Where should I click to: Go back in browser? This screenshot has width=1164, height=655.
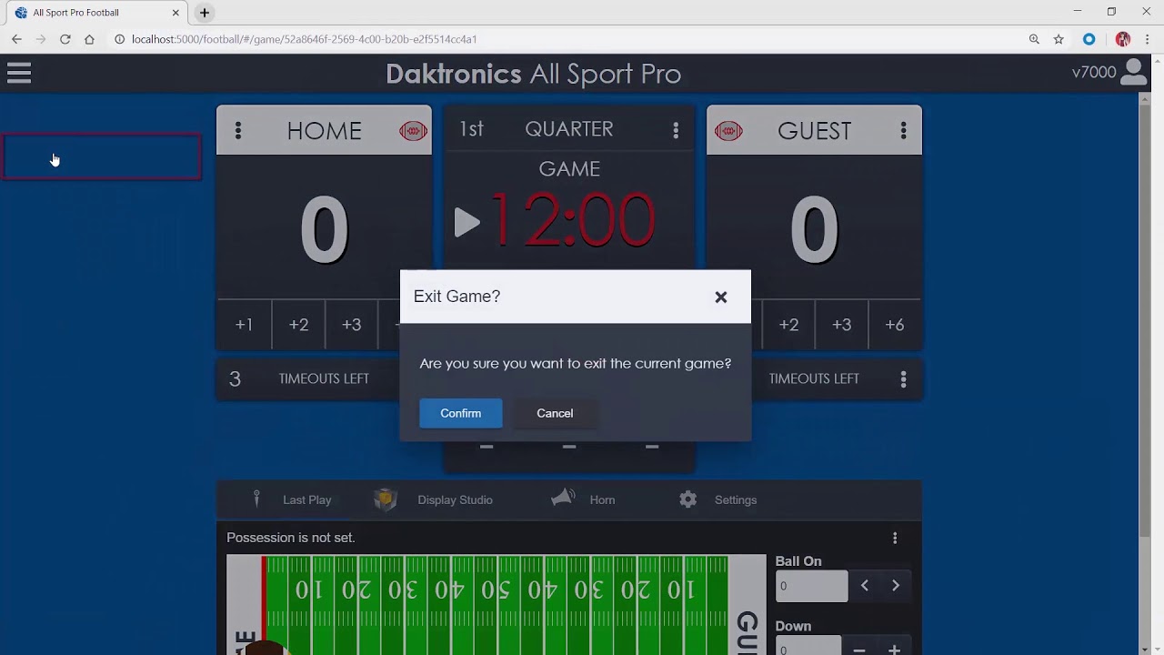click(x=16, y=39)
